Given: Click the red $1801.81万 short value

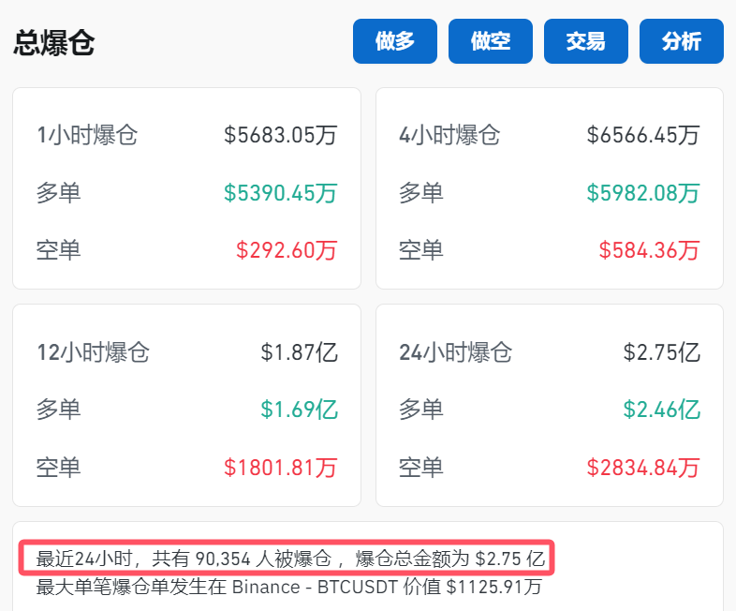Looking at the screenshot, I should [x=280, y=467].
